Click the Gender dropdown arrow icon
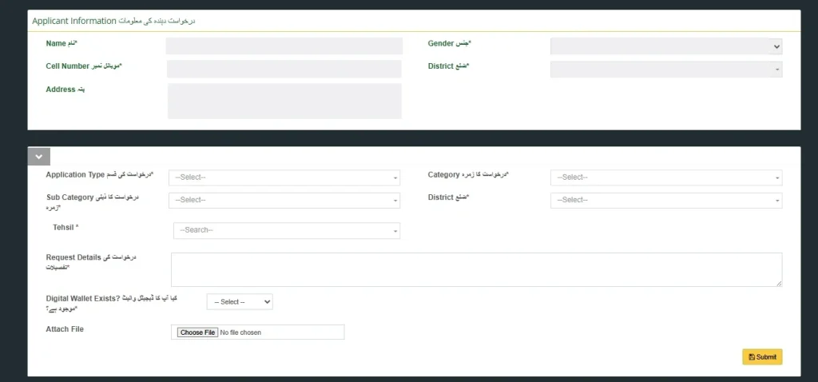Image resolution: width=818 pixels, height=382 pixels. pyautogui.click(x=776, y=47)
